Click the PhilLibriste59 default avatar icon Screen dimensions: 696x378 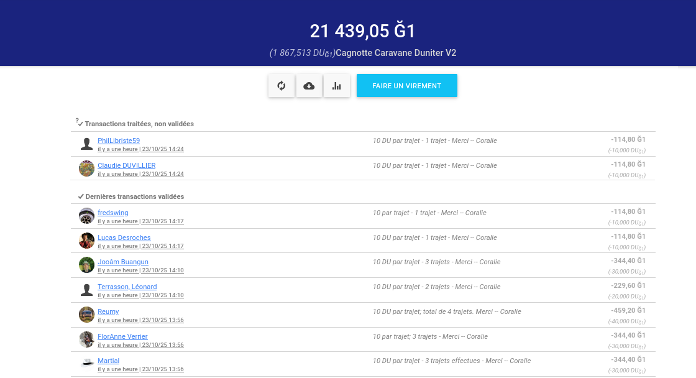[x=86, y=144]
